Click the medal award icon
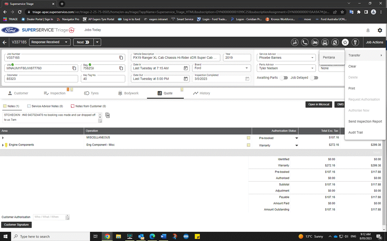 (355, 42)
